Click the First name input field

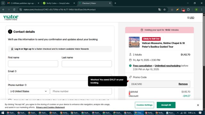click(33, 64)
